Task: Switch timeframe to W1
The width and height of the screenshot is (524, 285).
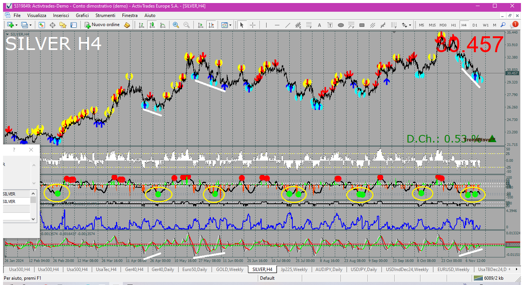Action: [486, 25]
